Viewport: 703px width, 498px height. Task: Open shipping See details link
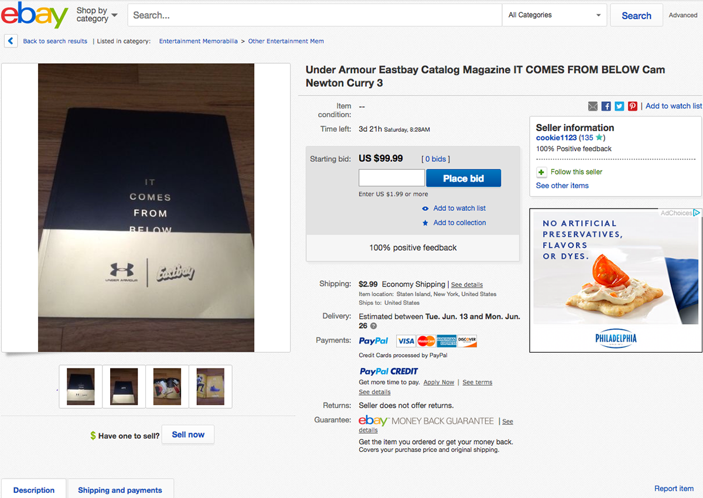467,285
